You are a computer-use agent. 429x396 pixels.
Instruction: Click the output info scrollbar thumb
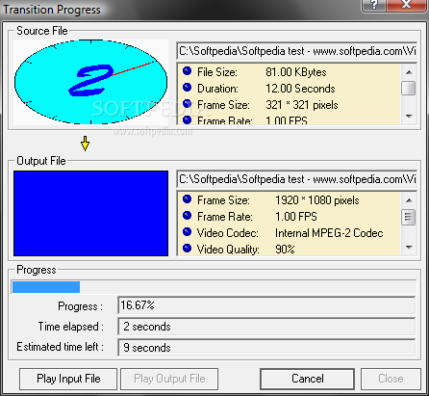(x=409, y=217)
